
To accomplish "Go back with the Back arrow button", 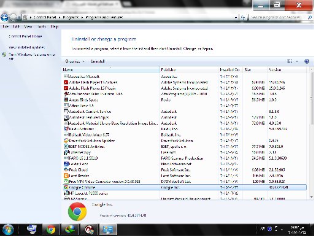I will [4, 18].
